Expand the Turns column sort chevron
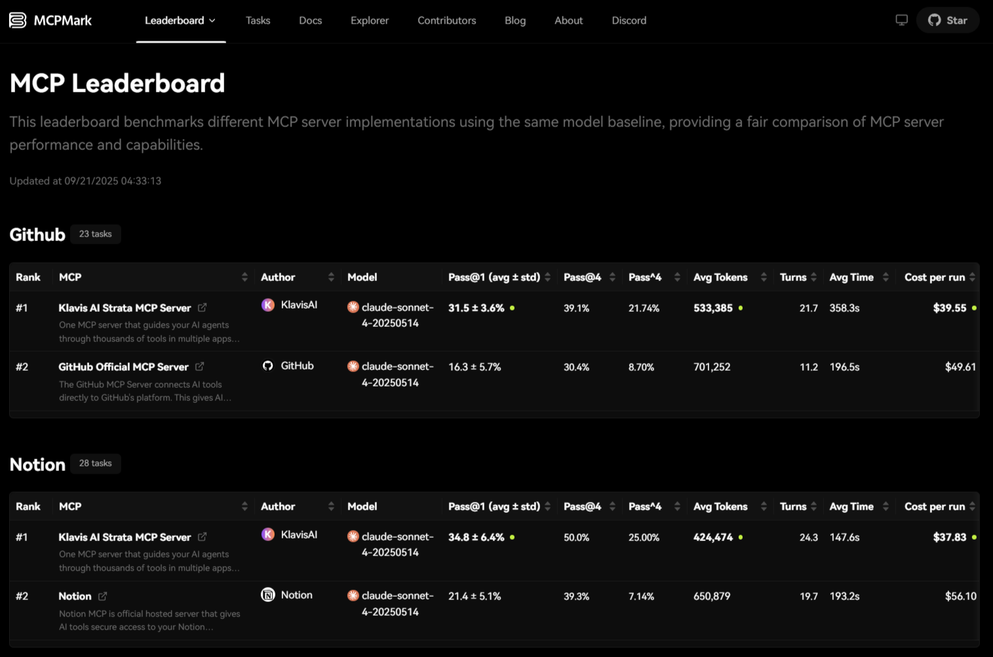 (x=815, y=276)
